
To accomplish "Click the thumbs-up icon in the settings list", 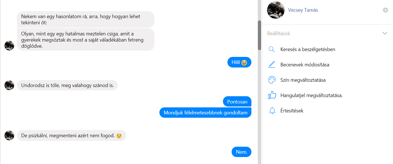I will coord(272,95).
